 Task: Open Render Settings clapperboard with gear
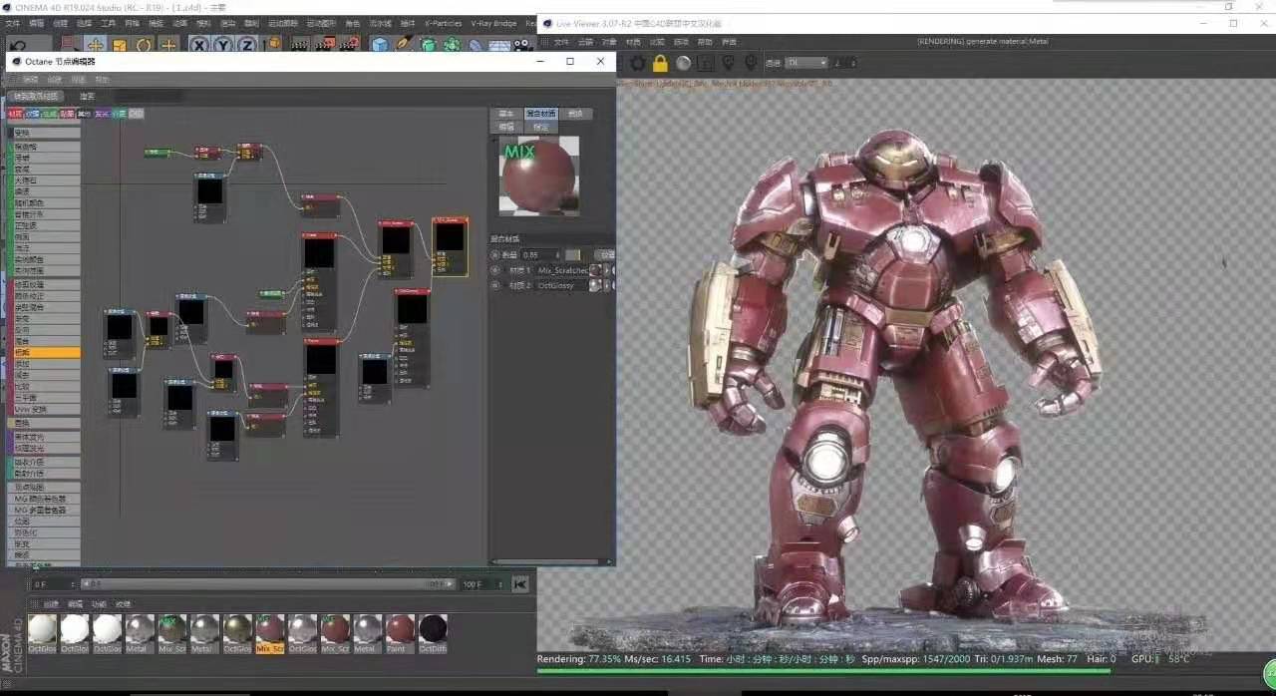click(x=349, y=45)
